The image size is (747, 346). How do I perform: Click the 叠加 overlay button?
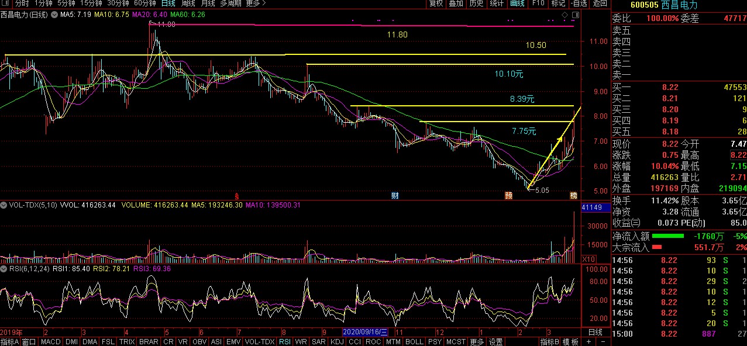456,3
